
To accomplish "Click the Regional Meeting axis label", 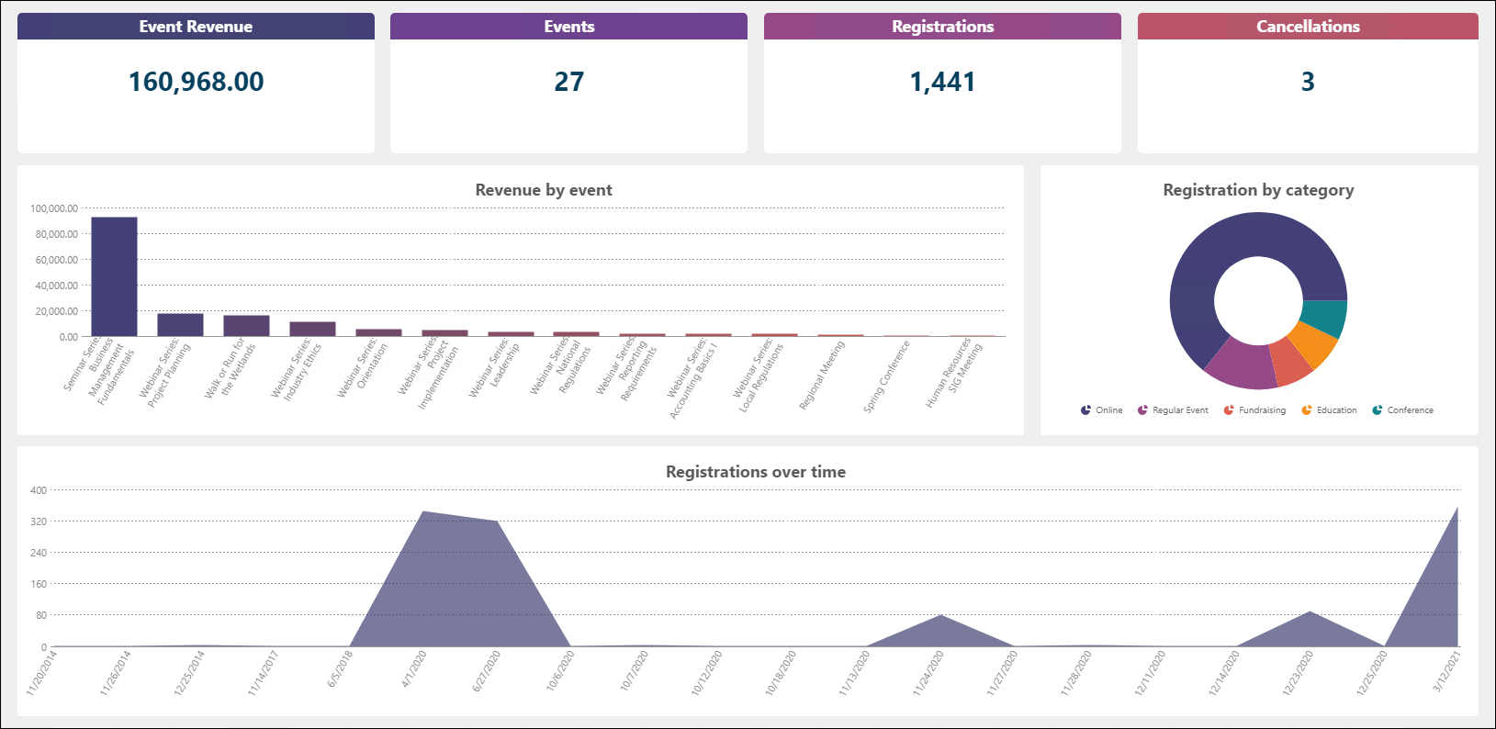I will tap(821, 375).
